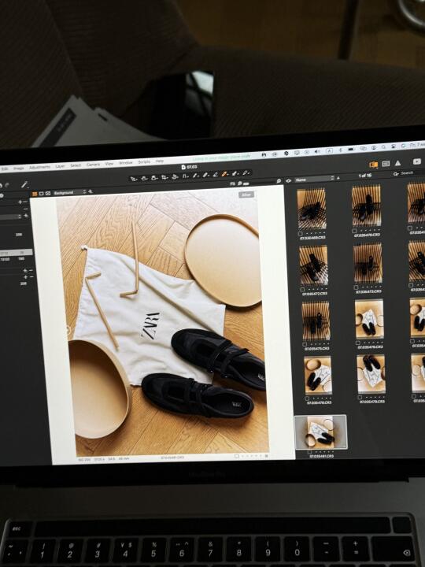This screenshot has height=567, width=425.
Task: Click the '1 of 16' image counter text
Action: point(364,176)
